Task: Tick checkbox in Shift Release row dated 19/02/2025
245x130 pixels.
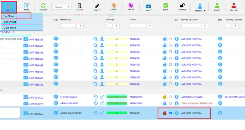Action: click(171, 39)
